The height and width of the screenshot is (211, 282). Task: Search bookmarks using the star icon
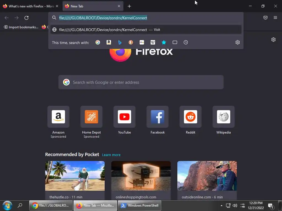[x=164, y=42]
